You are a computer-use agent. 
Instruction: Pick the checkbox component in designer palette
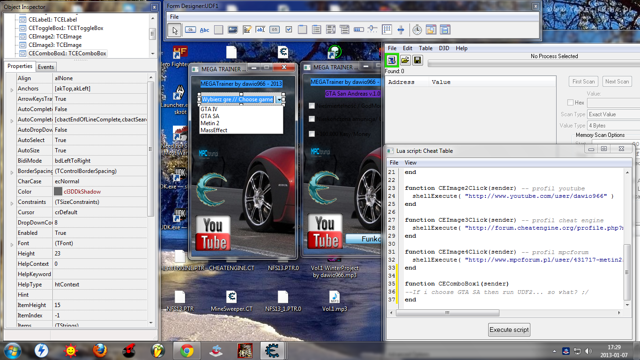click(x=289, y=30)
